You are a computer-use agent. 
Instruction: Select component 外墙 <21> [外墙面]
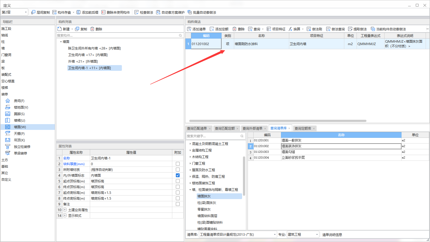coord(83,62)
